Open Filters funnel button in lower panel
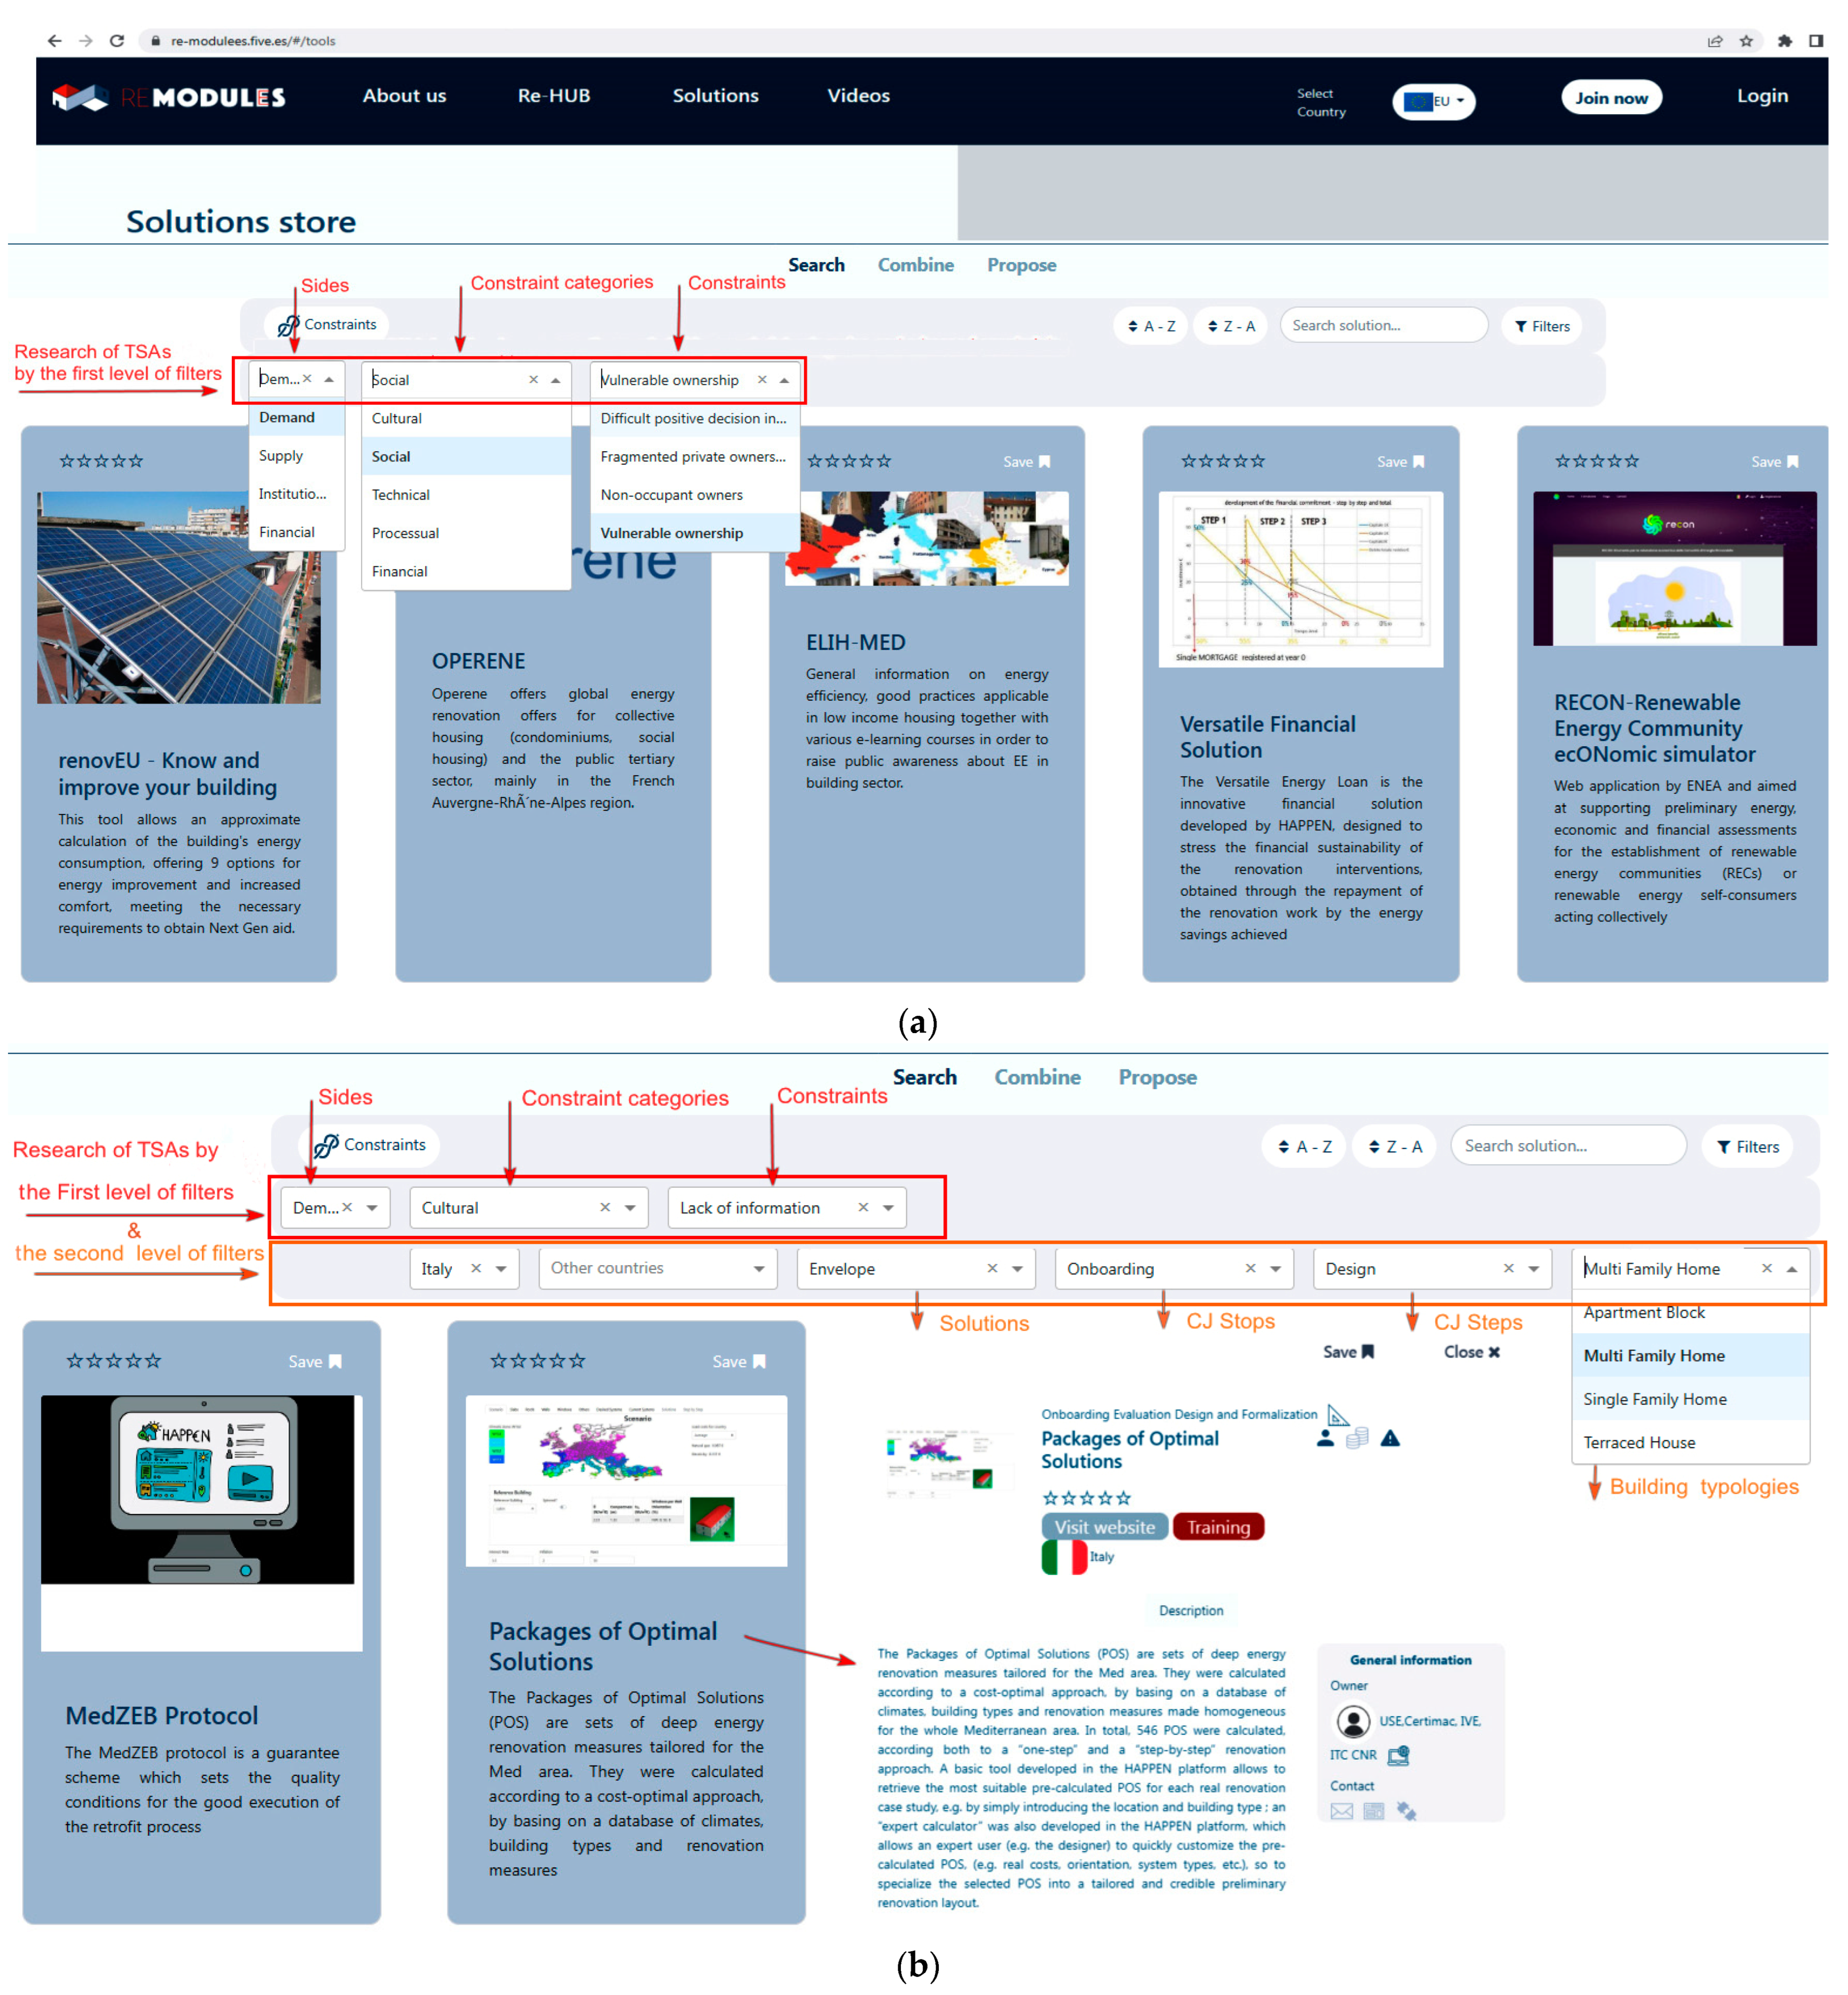This screenshot has width=1848, height=1995. pyautogui.click(x=1747, y=1146)
